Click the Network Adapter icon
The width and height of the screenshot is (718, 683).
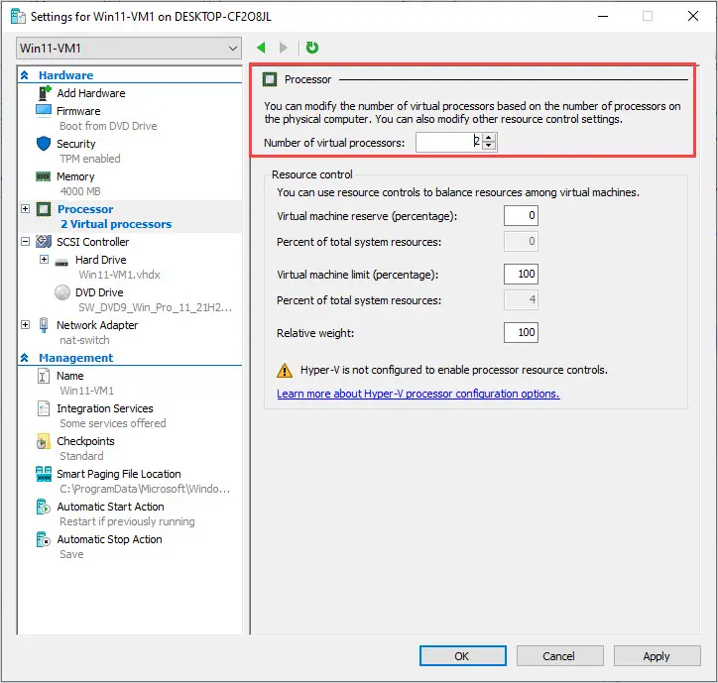coord(44,324)
